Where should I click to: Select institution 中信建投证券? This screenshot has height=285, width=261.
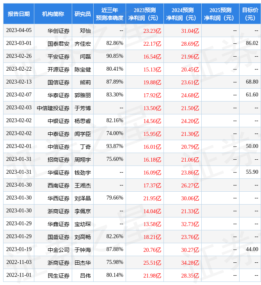(x=53, y=108)
